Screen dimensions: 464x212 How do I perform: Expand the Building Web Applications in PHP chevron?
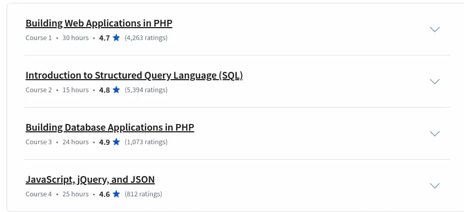(434, 29)
